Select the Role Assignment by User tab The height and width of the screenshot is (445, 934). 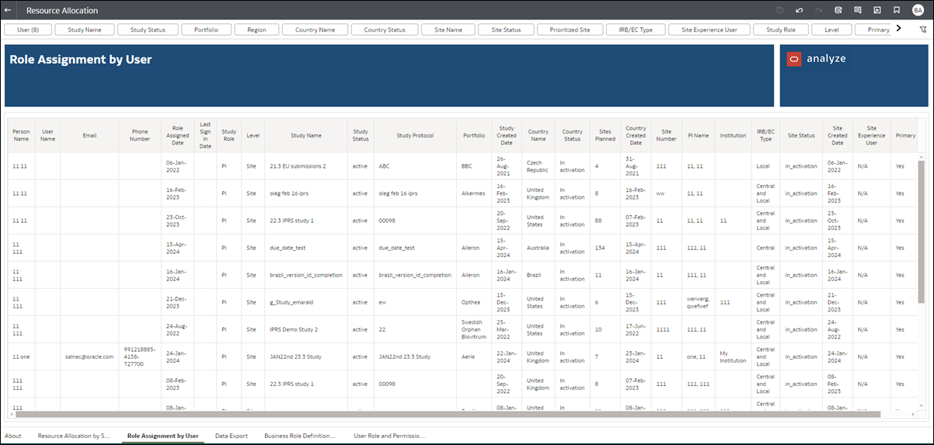[x=163, y=436]
